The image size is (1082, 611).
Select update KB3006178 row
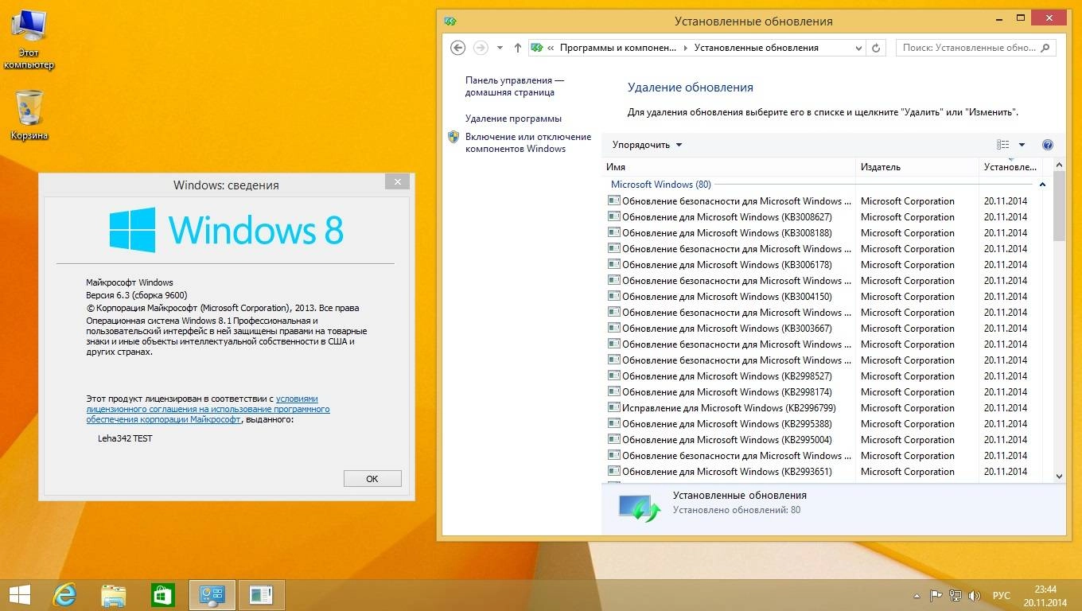[824, 265]
